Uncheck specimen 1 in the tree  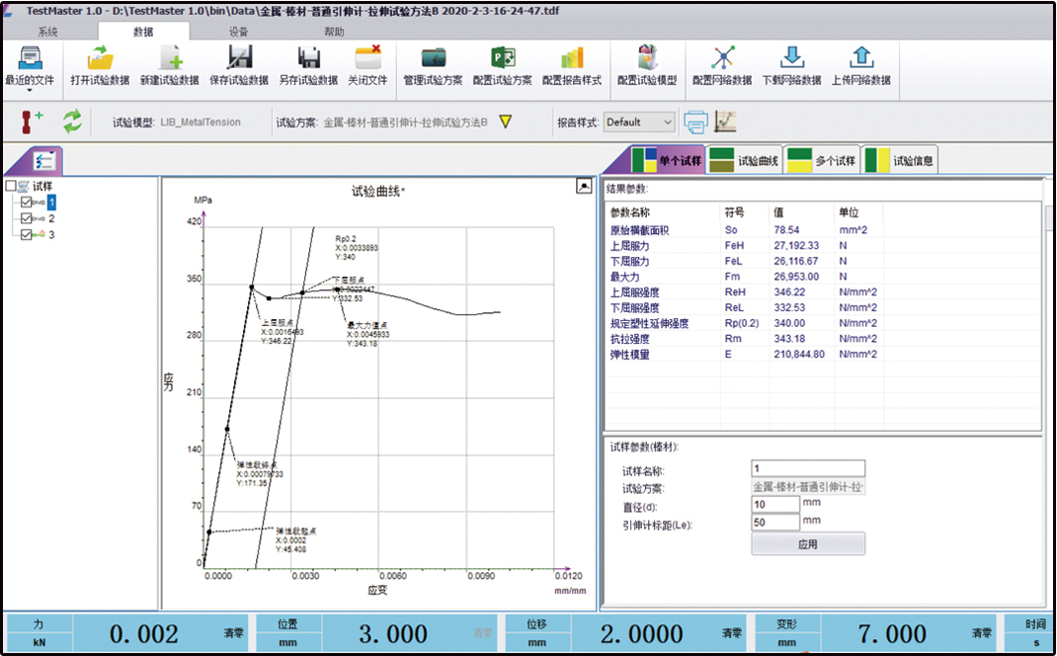26,202
